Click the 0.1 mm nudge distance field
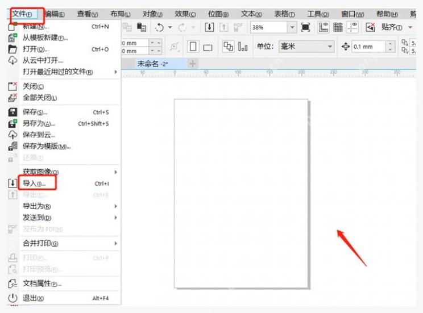This screenshot has height=313, width=423. [368, 47]
